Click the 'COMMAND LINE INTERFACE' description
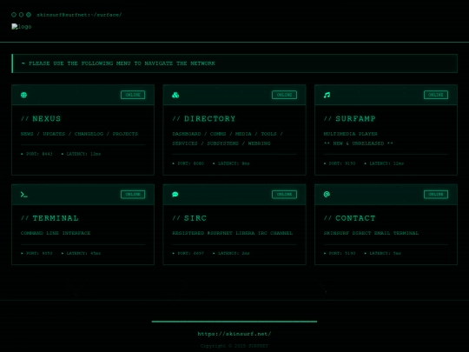469x352 pixels. (x=56, y=233)
